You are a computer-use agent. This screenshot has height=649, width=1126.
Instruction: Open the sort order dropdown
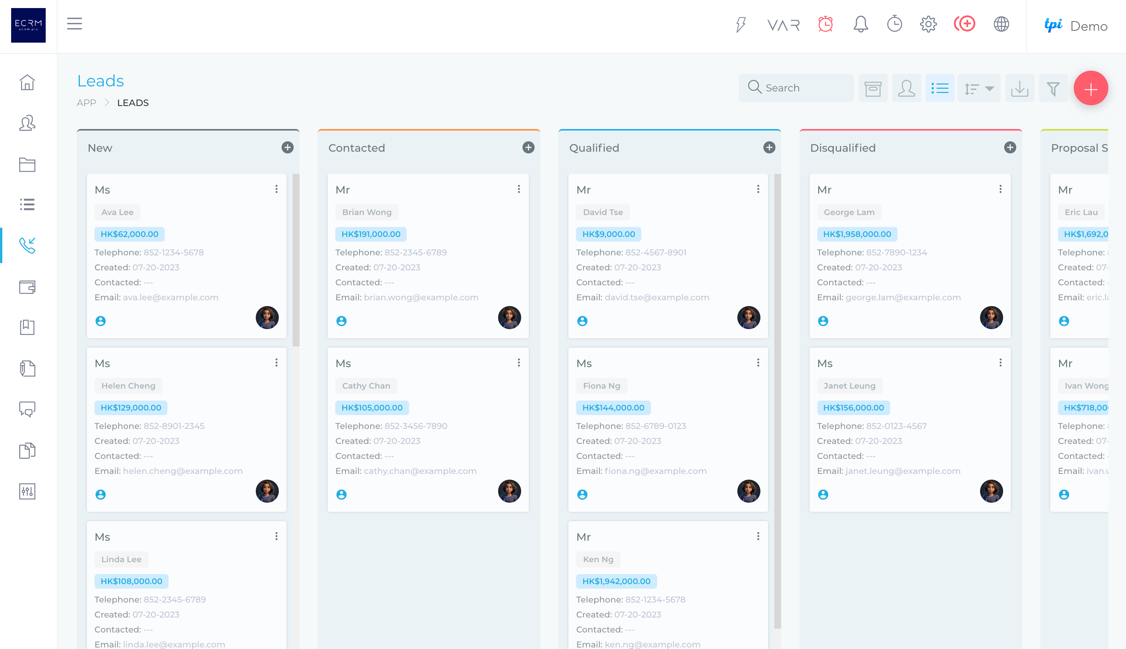979,88
